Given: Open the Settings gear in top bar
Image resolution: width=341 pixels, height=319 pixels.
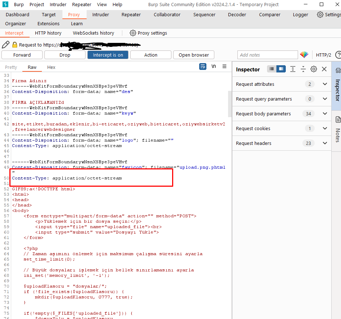Looking at the screenshot, I should pos(320,14).
